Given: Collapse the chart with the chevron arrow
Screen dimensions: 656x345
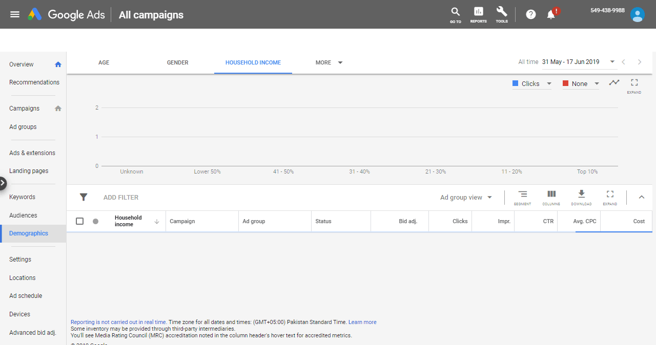Looking at the screenshot, I should tap(641, 197).
